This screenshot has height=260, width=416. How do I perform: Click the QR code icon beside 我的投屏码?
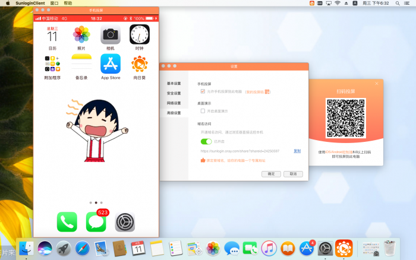267,91
